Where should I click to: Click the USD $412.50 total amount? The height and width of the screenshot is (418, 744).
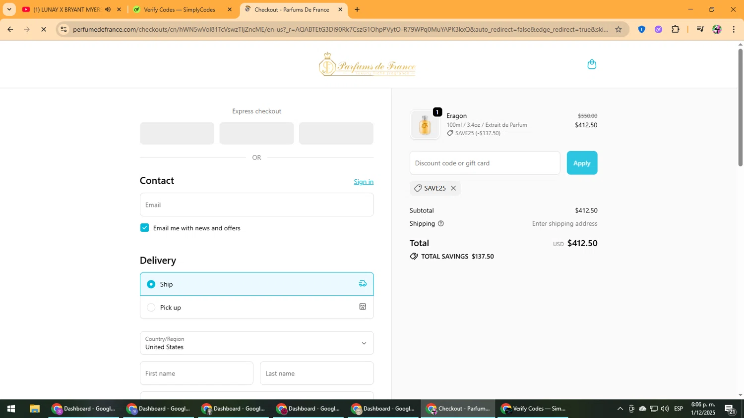tap(575, 243)
